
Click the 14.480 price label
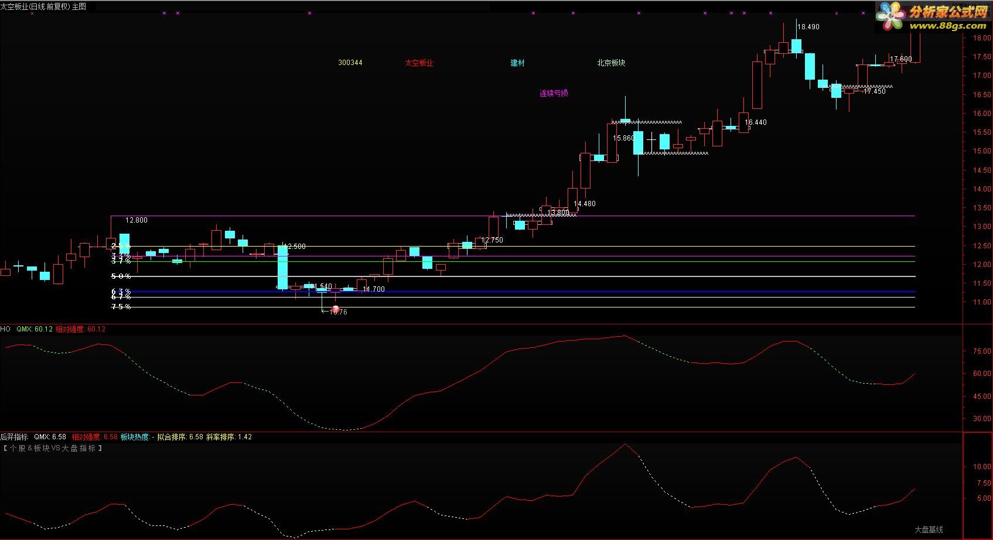tap(585, 204)
